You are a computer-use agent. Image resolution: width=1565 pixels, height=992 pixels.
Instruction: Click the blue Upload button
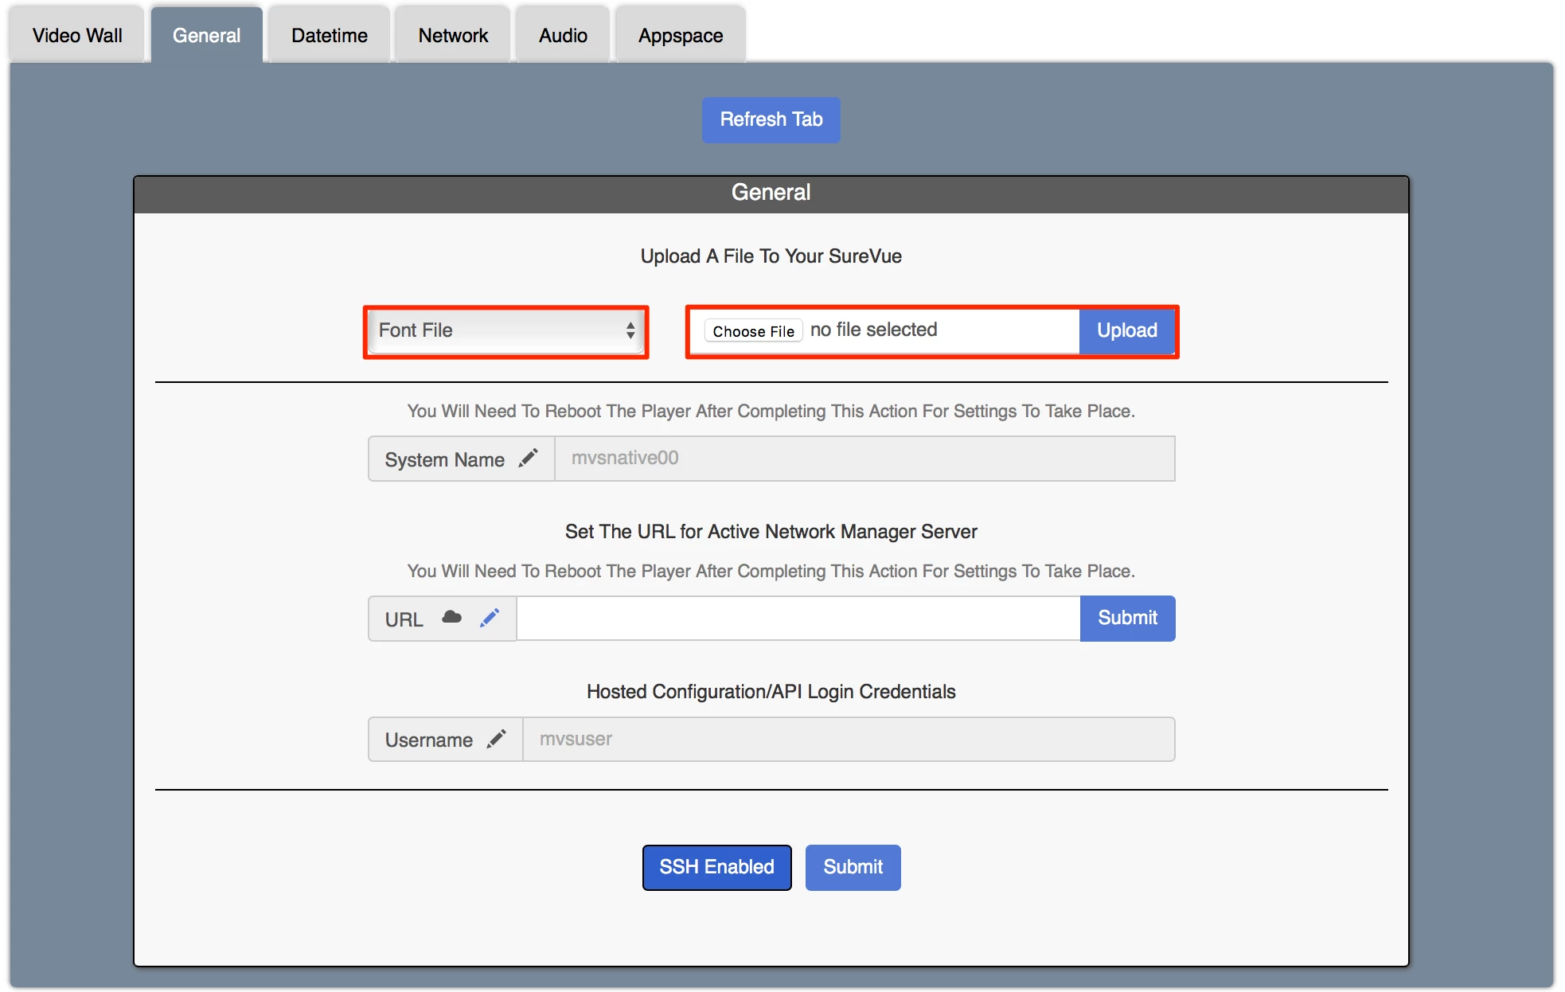pos(1126,330)
